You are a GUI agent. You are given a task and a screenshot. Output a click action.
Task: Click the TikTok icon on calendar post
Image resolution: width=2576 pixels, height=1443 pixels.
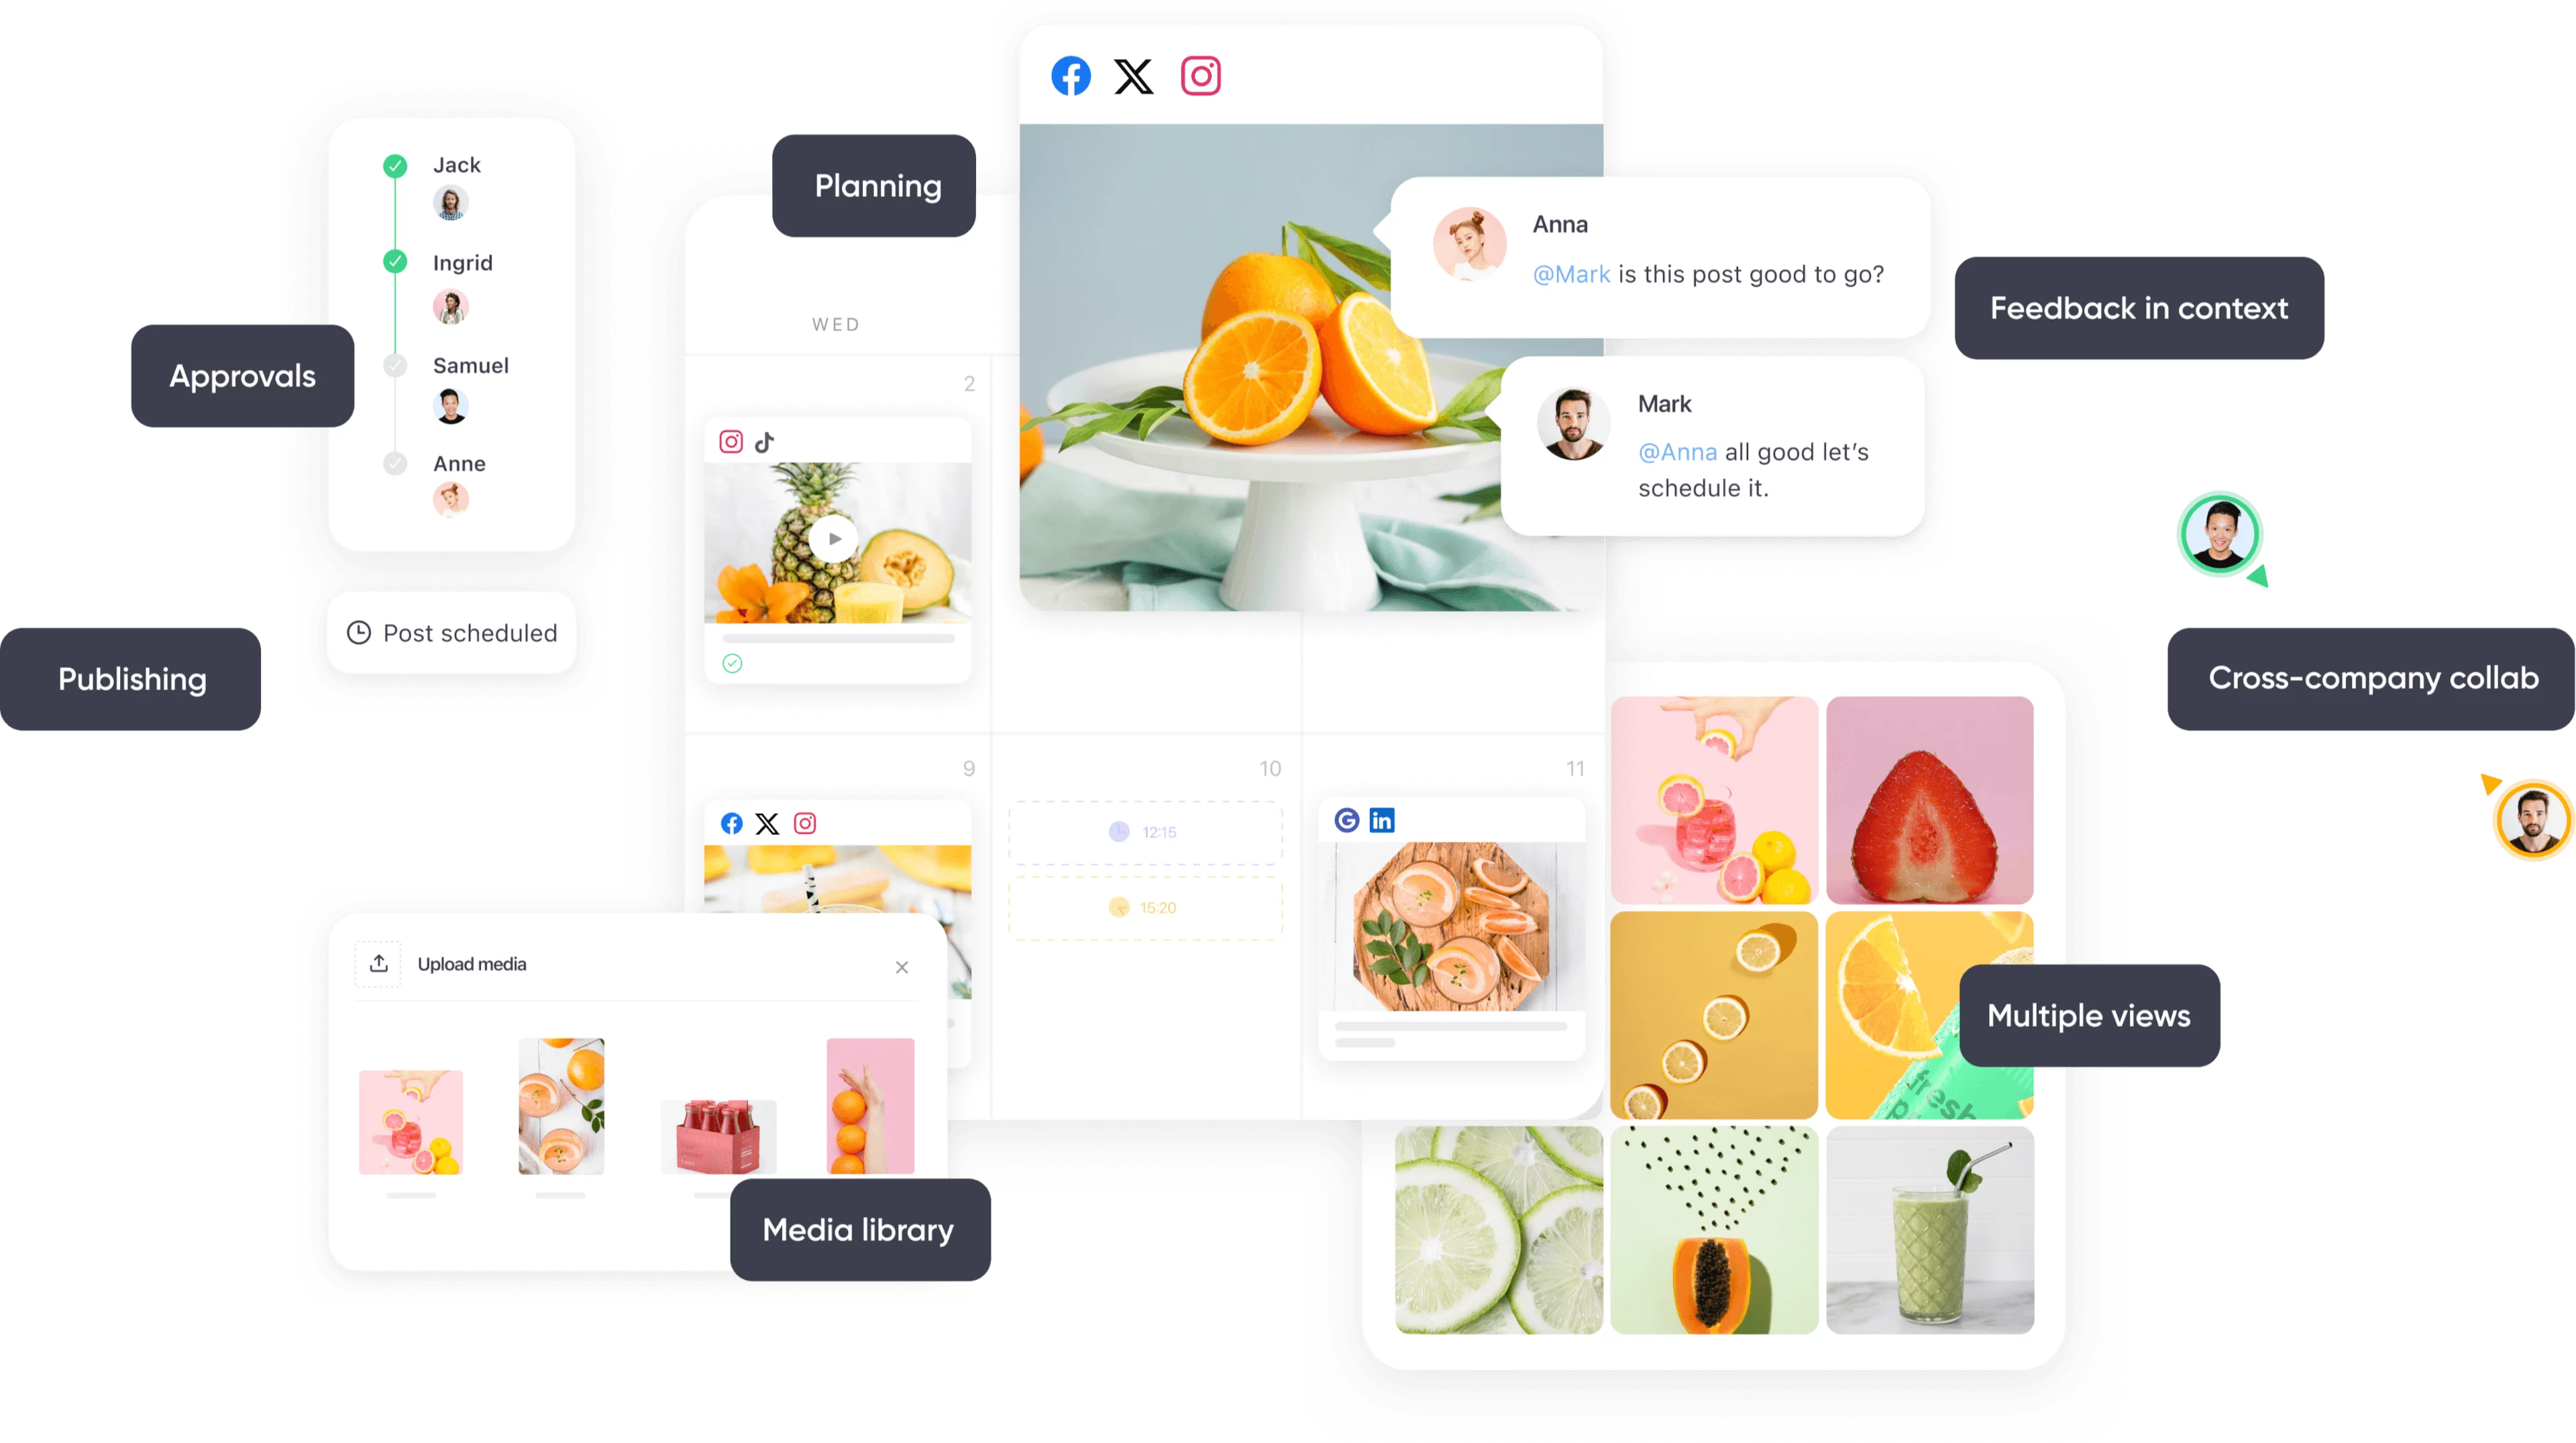pyautogui.click(x=763, y=440)
